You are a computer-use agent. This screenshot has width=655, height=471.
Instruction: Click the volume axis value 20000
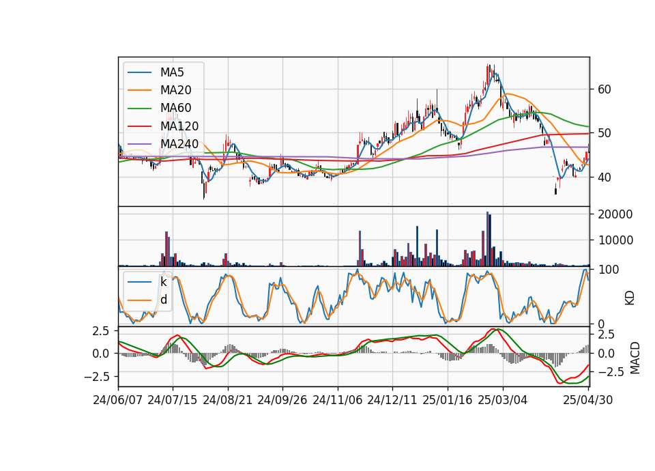pos(615,214)
